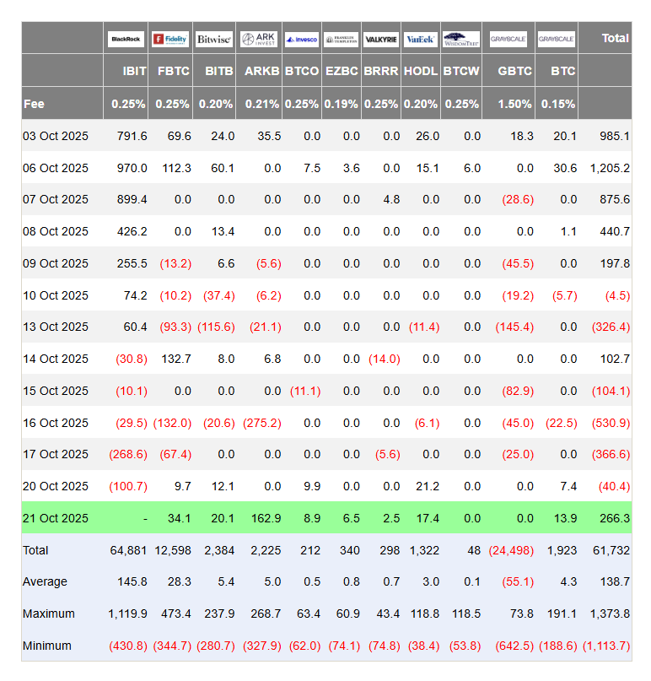Click the GBTC average (55.1)
This screenshot has height=681, width=651.
518,582
